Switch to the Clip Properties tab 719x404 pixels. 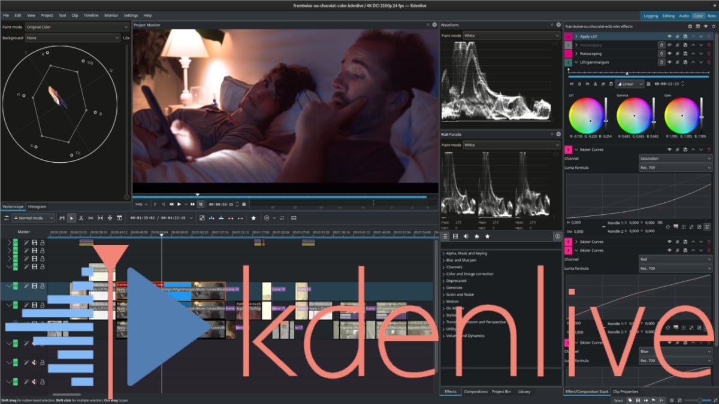[626, 391]
